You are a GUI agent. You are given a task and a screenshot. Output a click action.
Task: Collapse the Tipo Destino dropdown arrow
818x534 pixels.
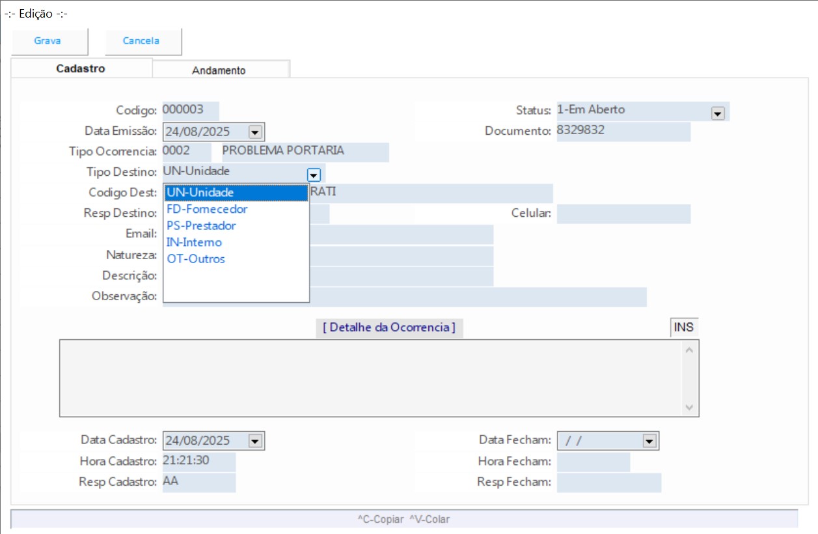(314, 175)
